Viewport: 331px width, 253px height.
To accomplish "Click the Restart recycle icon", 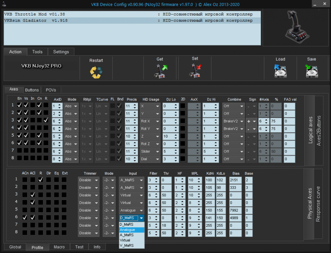I will (96, 72).
